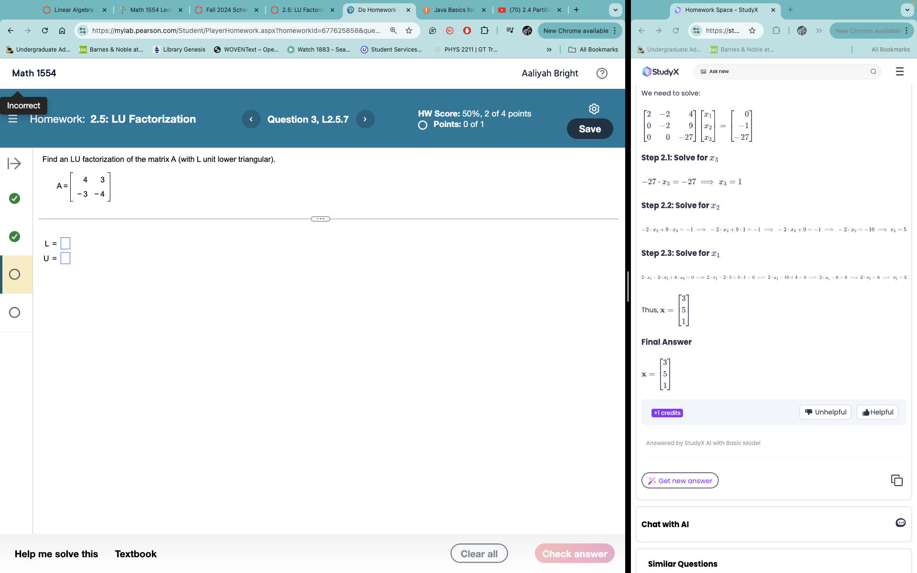Toggle the correct answer checkmark indicator
Screen dimensions: 917x573
pos(13,198)
